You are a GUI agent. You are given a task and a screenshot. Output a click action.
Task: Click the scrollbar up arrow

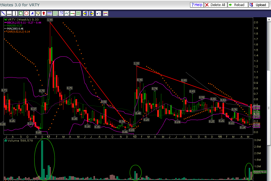tap(269, 19)
